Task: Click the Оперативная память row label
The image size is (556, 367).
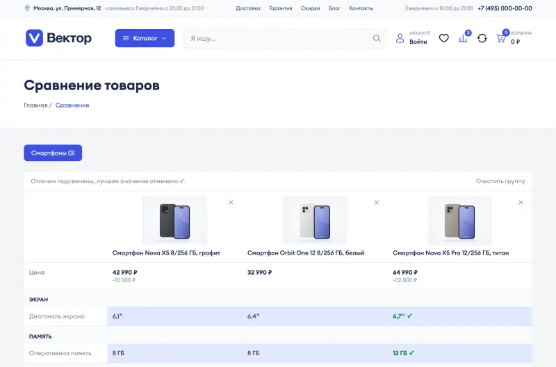Action: pyautogui.click(x=60, y=353)
